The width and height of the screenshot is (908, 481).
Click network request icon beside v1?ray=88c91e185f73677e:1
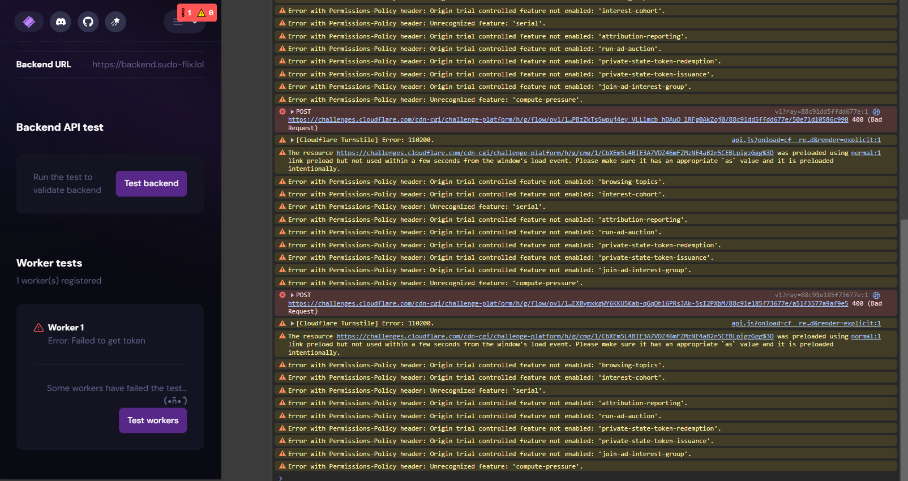[876, 295]
